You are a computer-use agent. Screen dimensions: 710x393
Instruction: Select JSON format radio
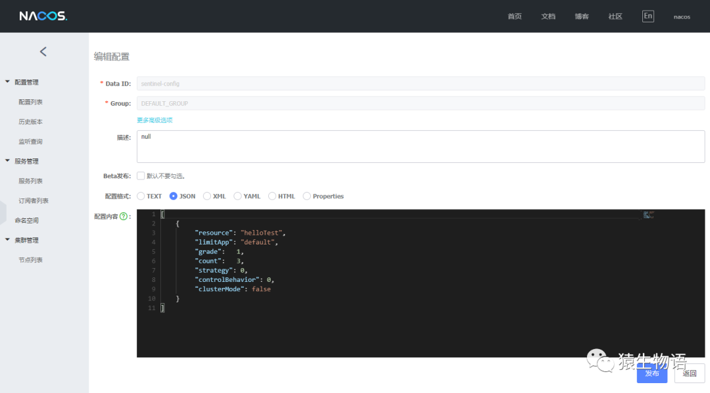coord(174,196)
